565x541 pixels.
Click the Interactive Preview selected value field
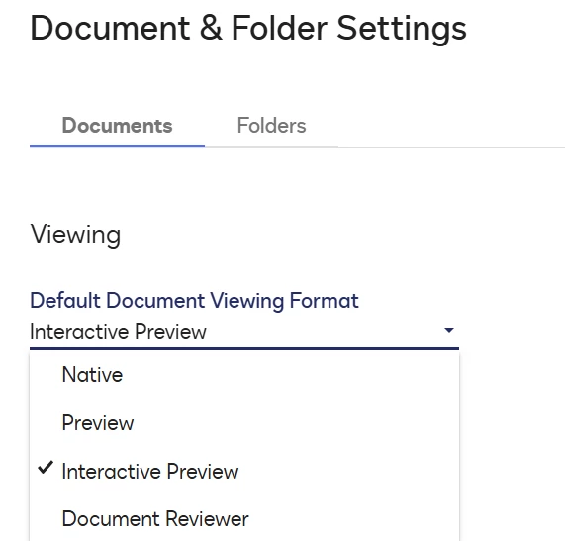[244, 331]
